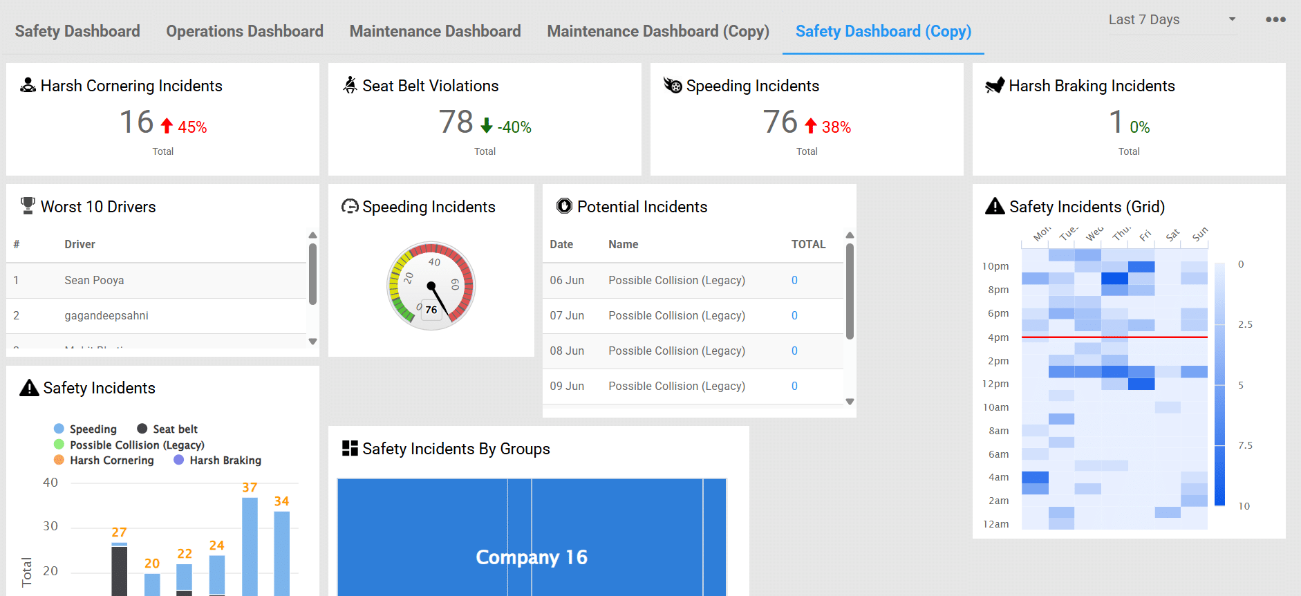Click the Seat Belt Violations icon
Viewport: 1301px width, 596px height.
click(x=350, y=85)
